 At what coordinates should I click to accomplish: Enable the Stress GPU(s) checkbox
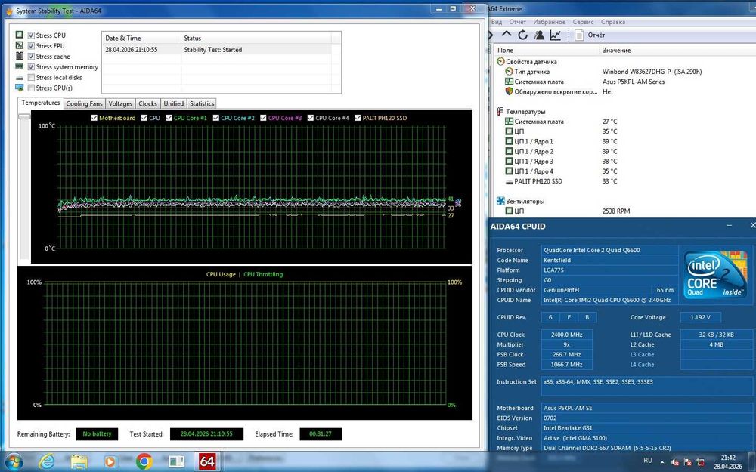[31, 88]
